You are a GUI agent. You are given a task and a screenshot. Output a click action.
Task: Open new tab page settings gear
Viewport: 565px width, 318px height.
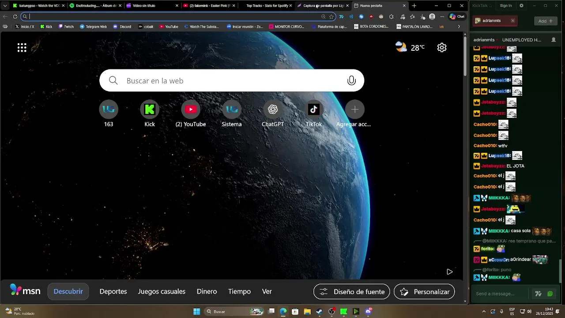442,48
